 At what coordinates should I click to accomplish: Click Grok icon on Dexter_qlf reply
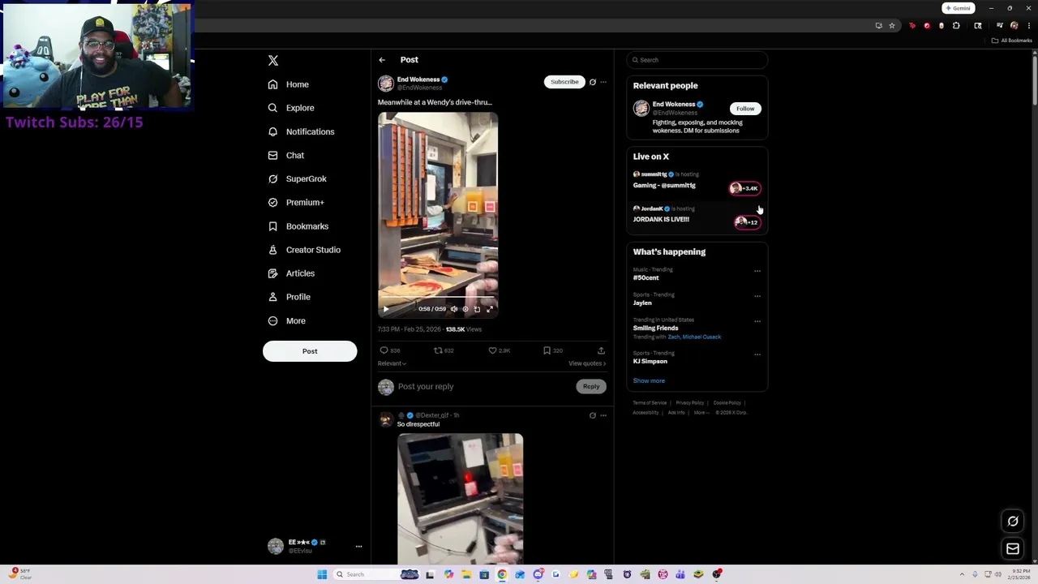click(592, 415)
